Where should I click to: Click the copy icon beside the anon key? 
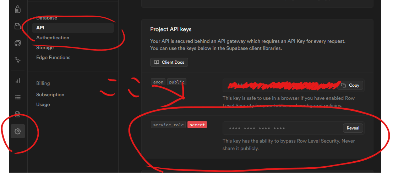click(344, 85)
